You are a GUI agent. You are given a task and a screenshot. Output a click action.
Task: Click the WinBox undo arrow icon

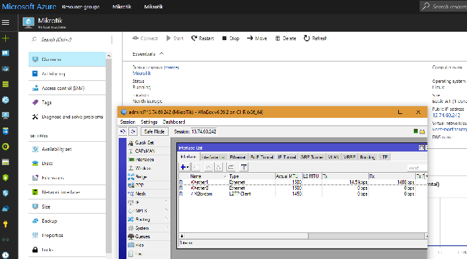123,131
